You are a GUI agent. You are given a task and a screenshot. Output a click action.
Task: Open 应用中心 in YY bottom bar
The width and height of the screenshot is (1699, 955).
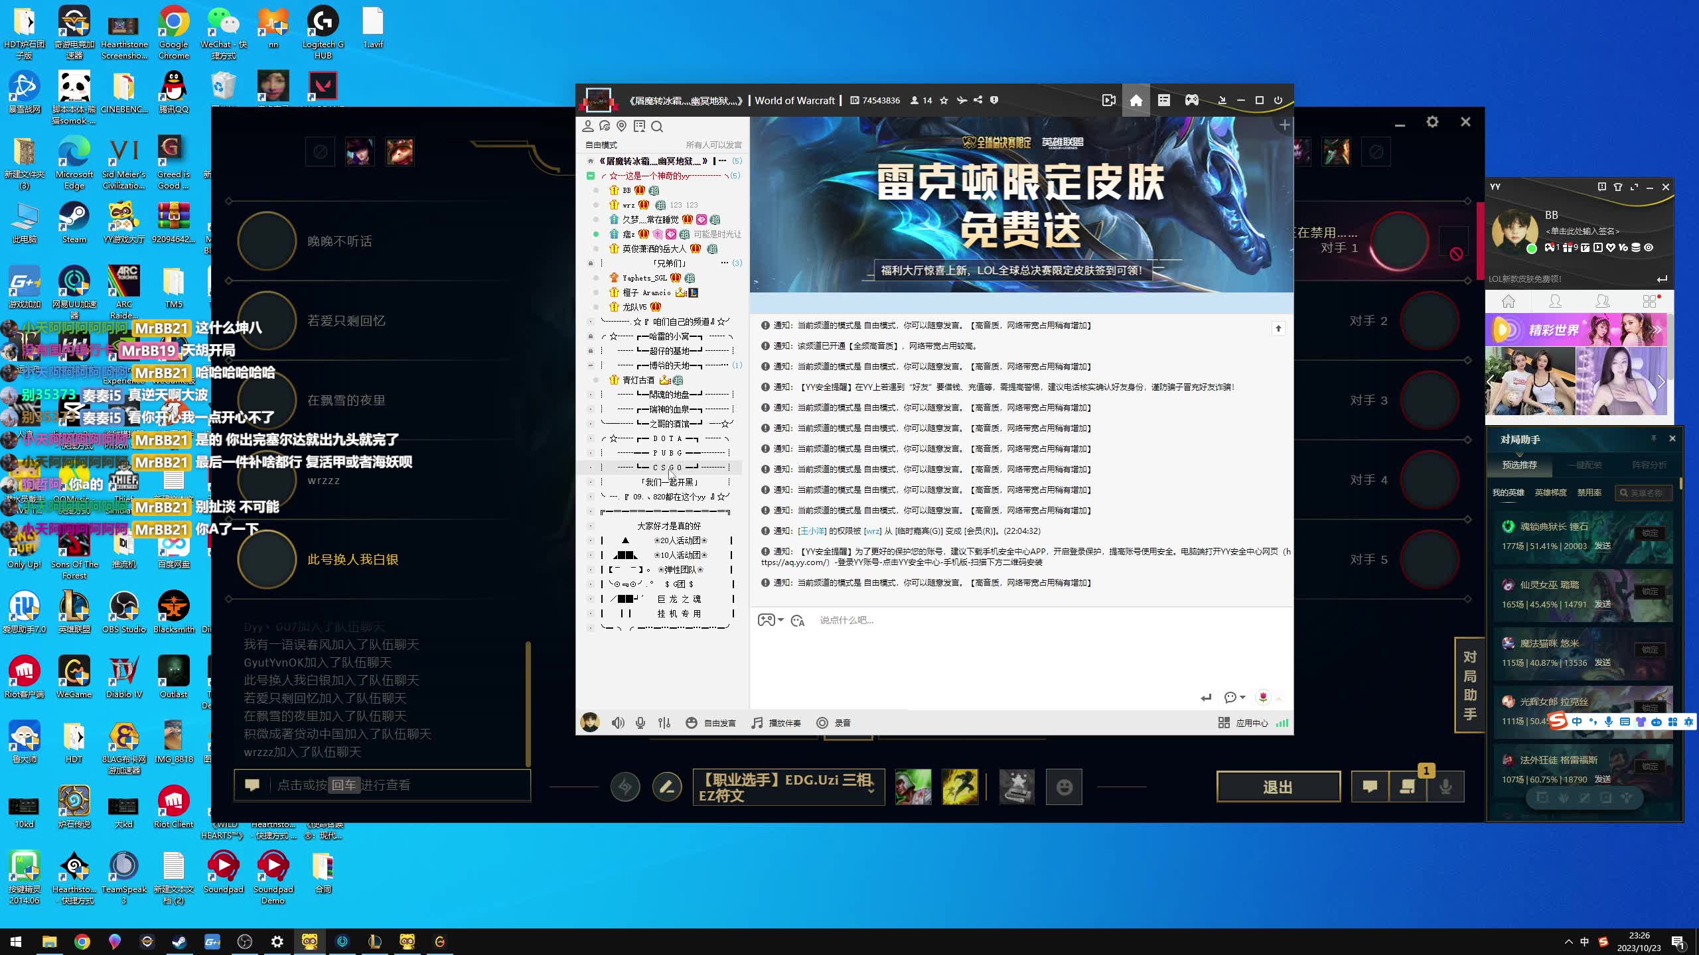tap(1243, 723)
